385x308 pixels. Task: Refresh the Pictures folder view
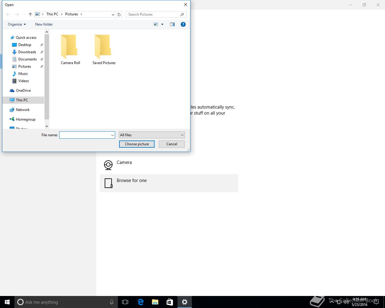point(119,14)
